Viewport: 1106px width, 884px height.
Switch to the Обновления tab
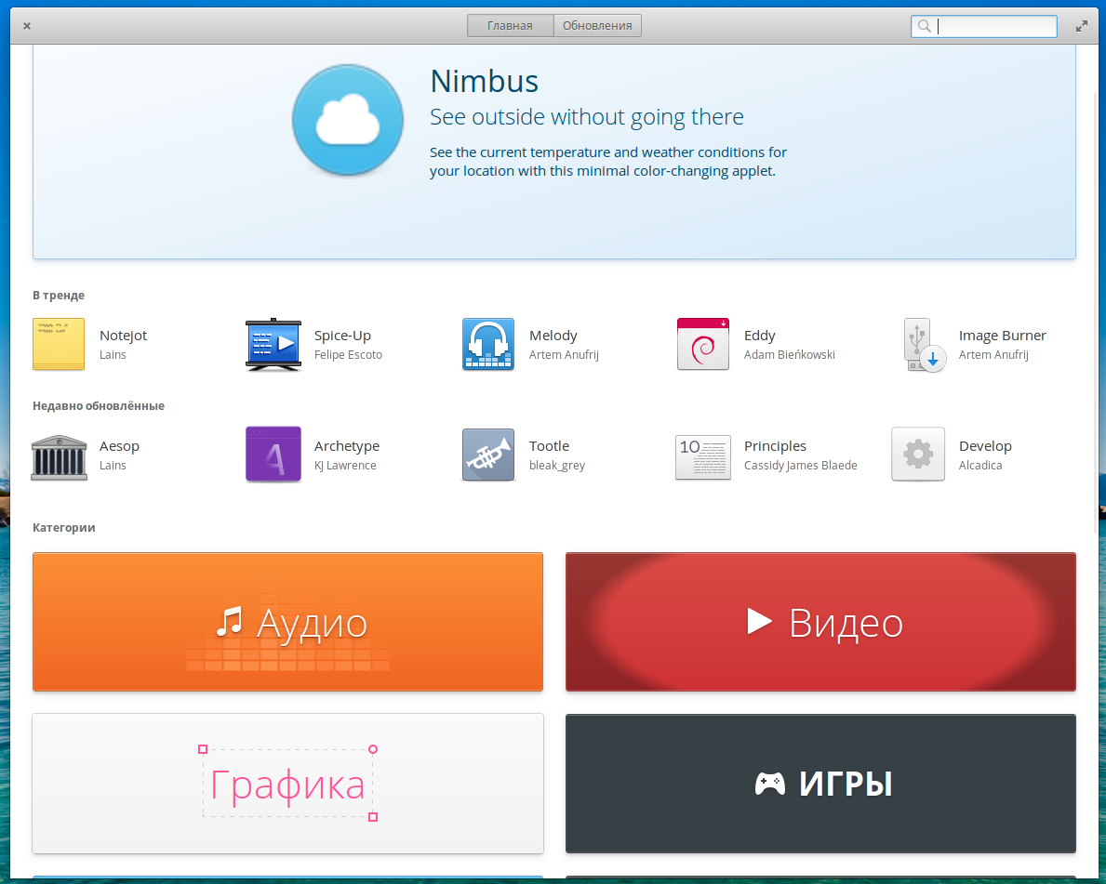click(597, 26)
